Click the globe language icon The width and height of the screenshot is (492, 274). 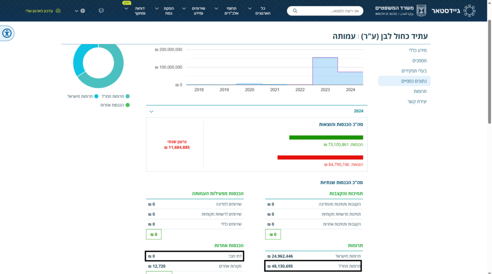[x=83, y=11]
